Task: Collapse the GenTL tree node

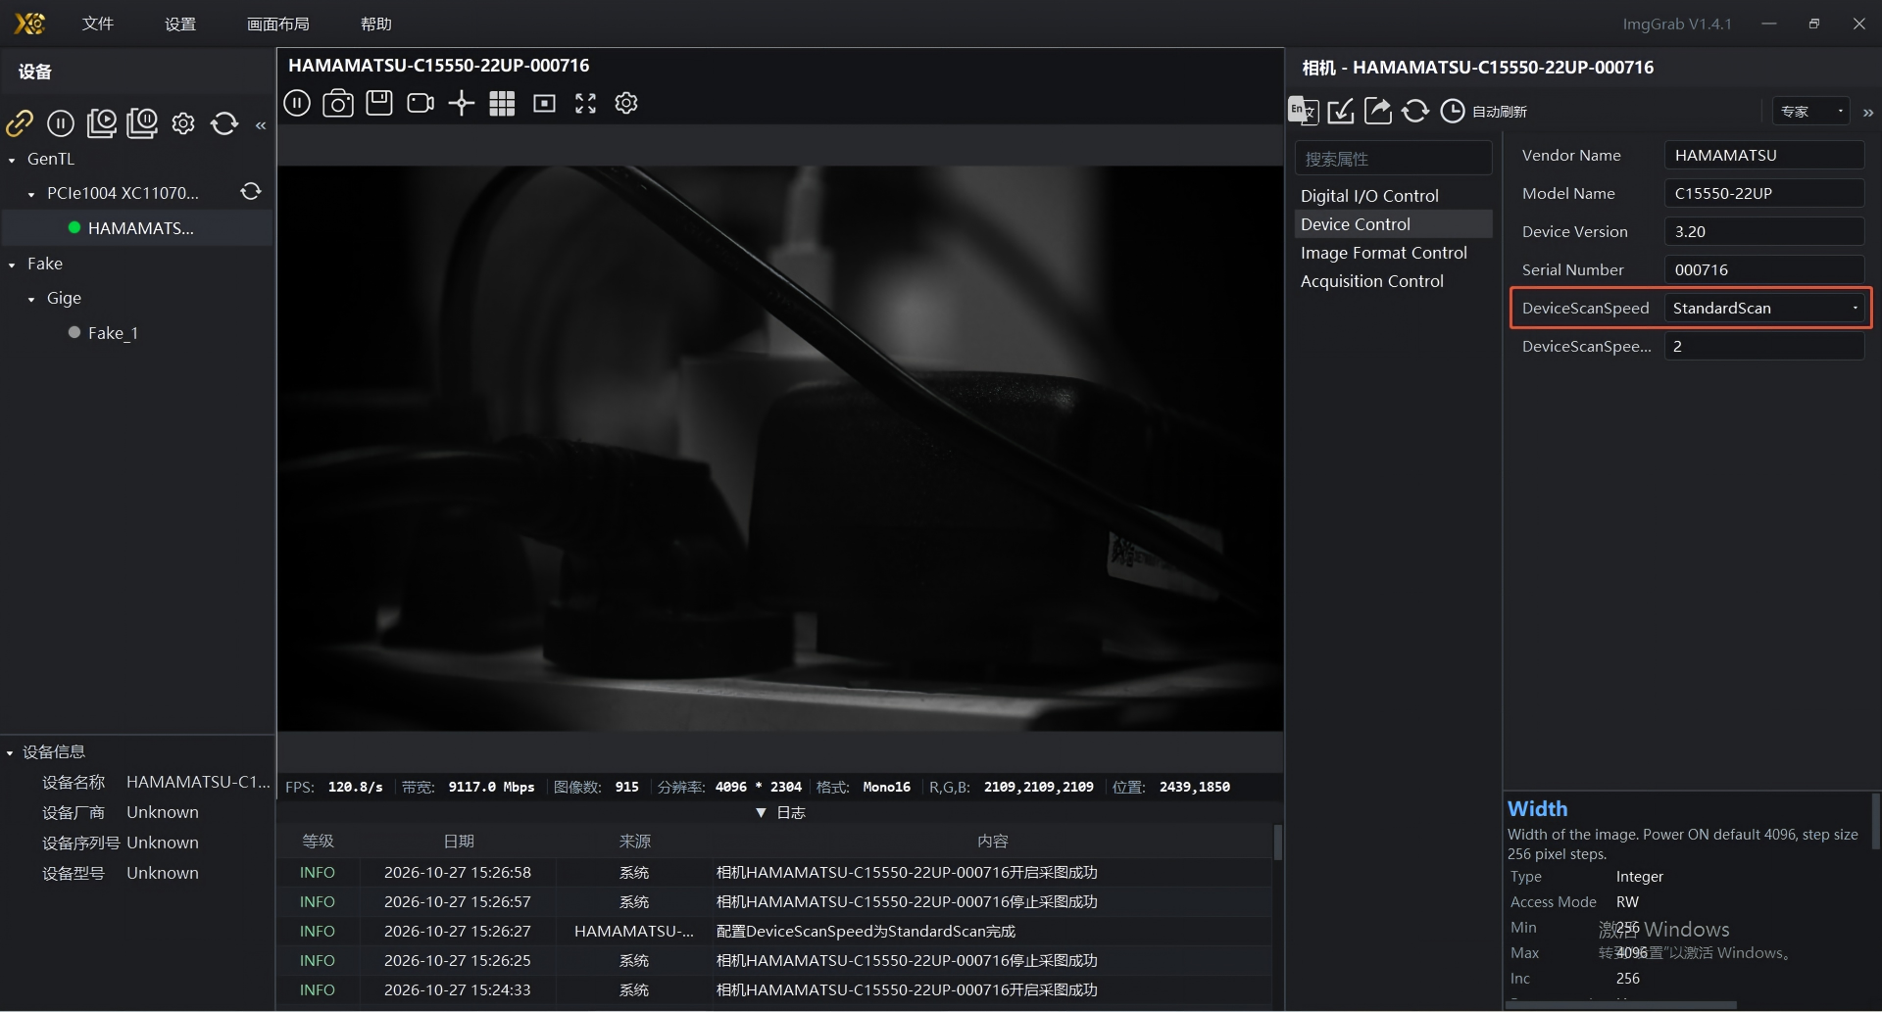Action: pyautogui.click(x=12, y=160)
